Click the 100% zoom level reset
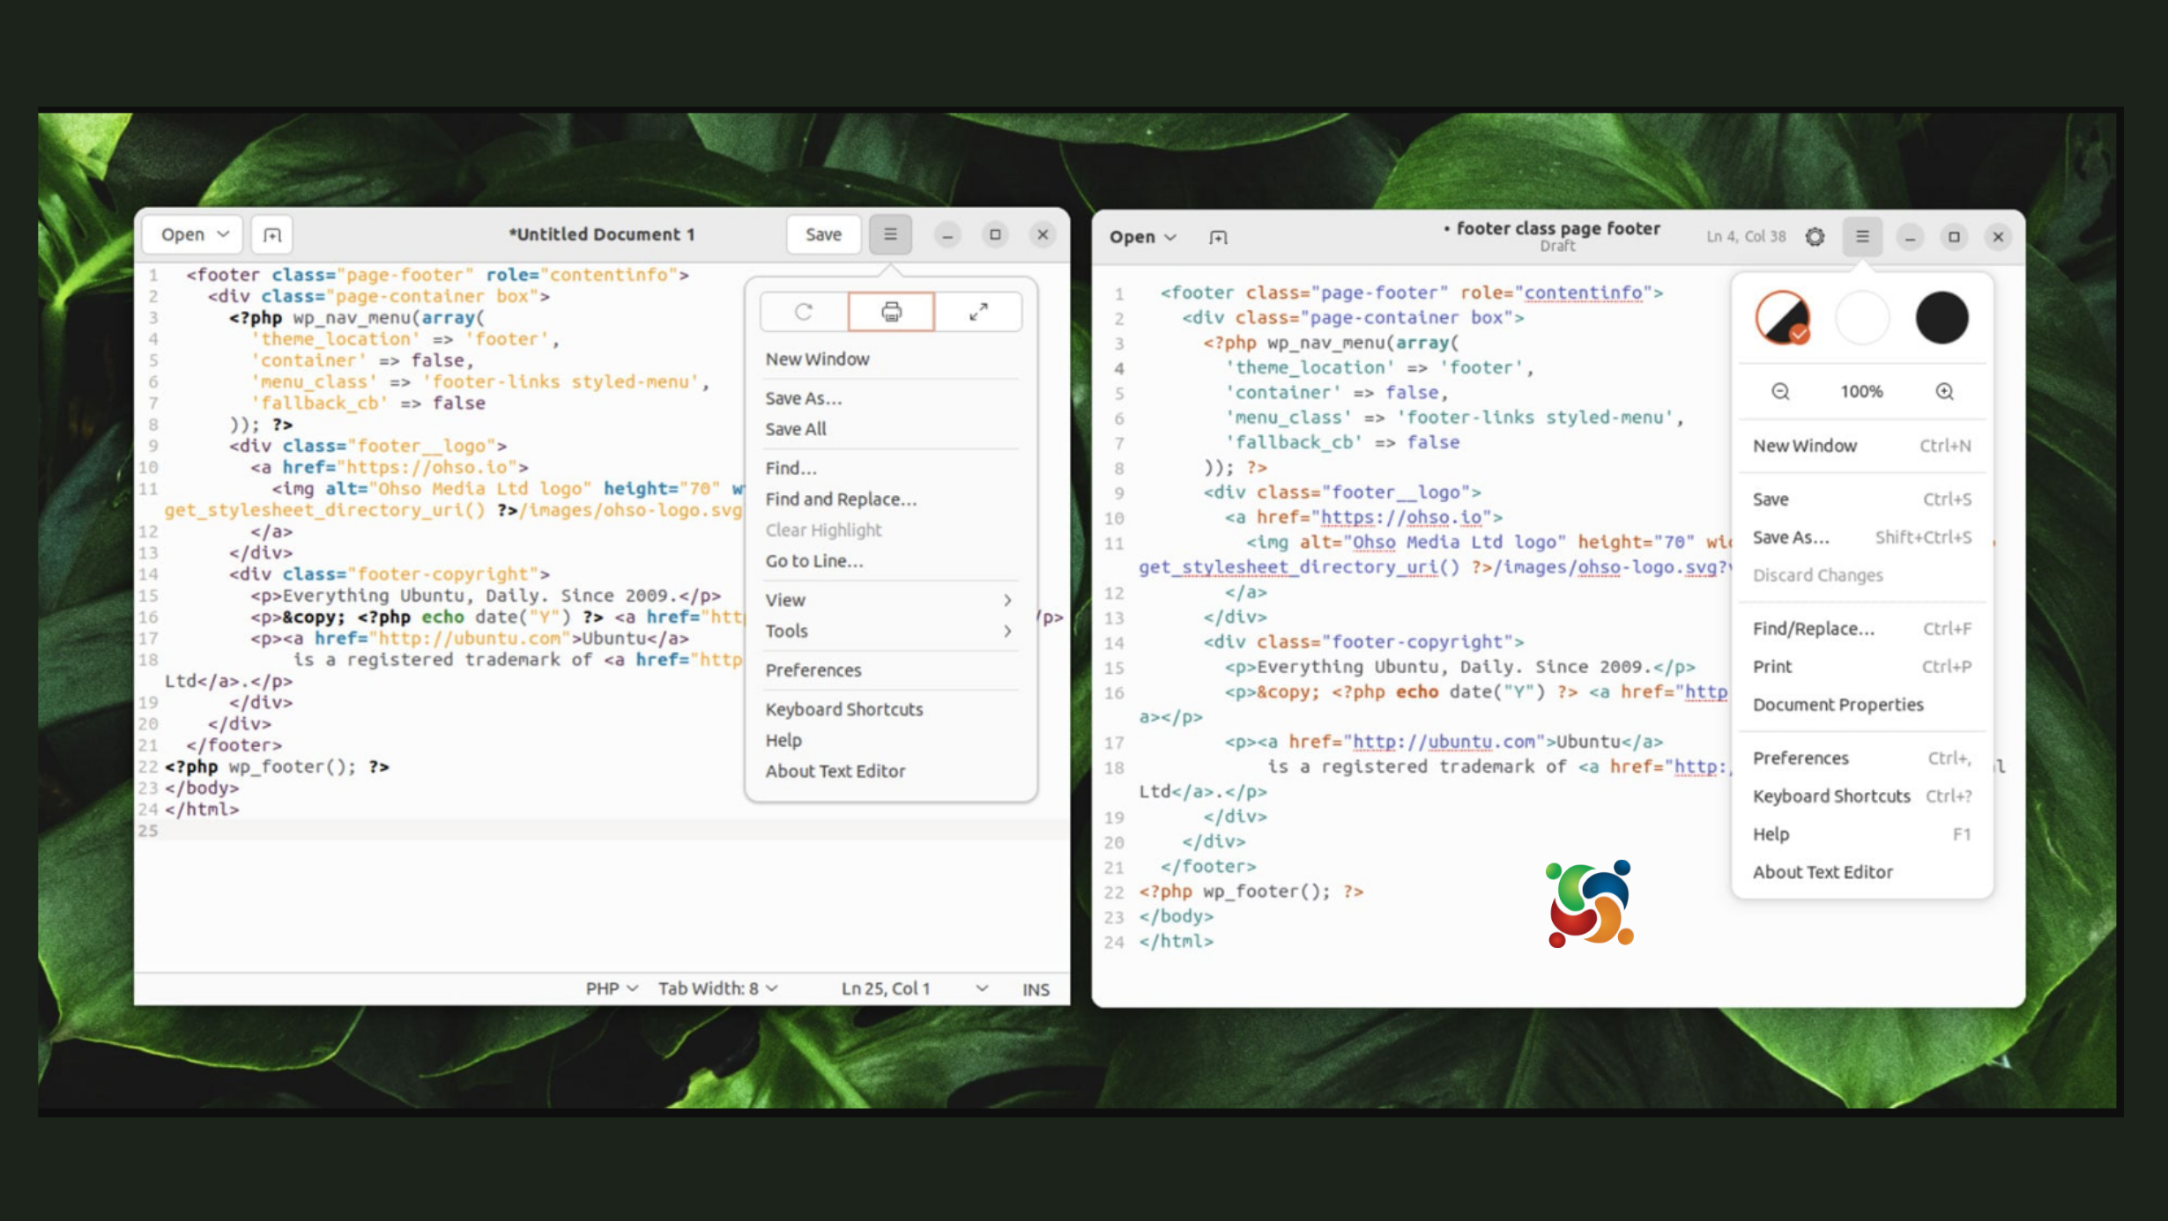The image size is (2168, 1221). 1861,391
